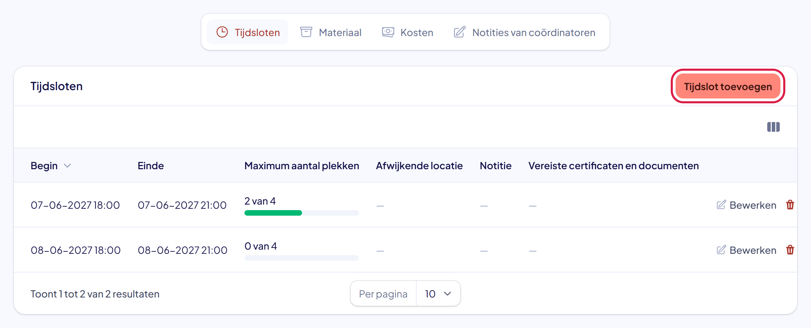Image resolution: width=811 pixels, height=328 pixels.
Task: Click Afwijkende locatie column header
Action: [419, 166]
